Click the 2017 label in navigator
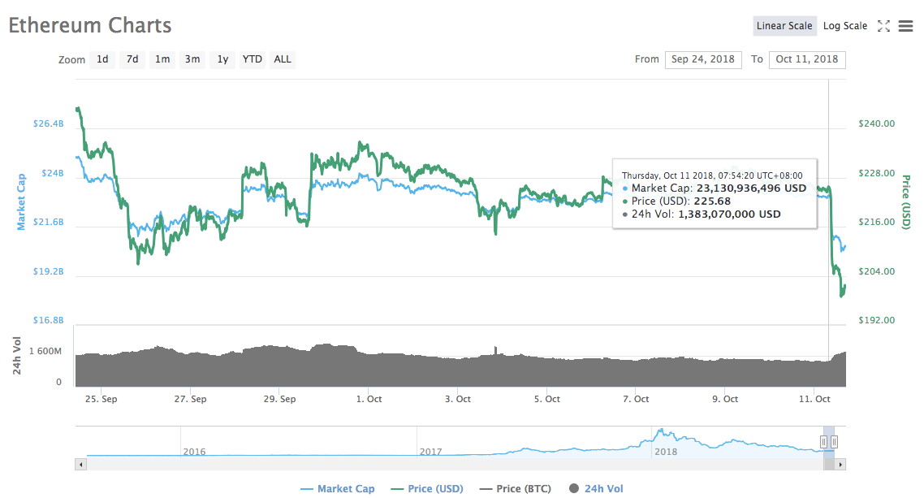The width and height of the screenshot is (924, 498). click(430, 452)
